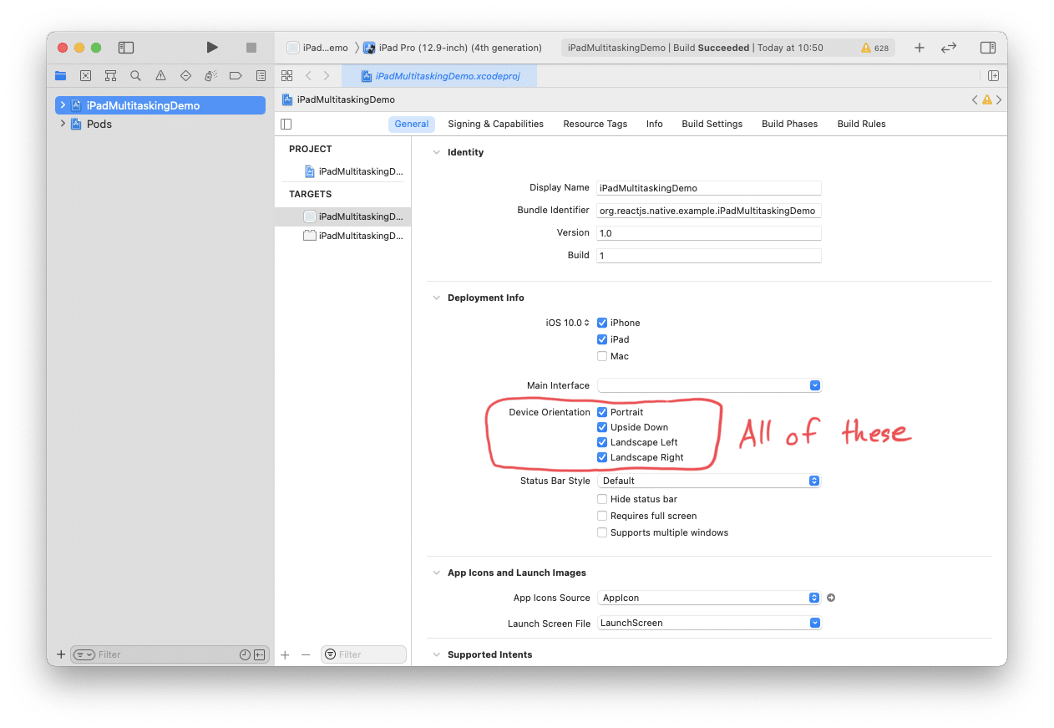Screen dimensions: 1054x728
Task: Show only recent files filter icon
Action: click(245, 654)
